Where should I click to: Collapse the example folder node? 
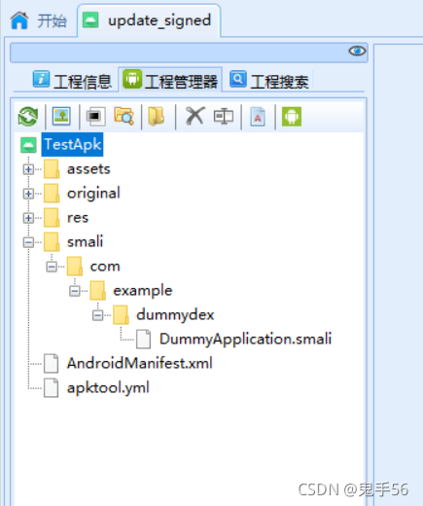pos(75,291)
